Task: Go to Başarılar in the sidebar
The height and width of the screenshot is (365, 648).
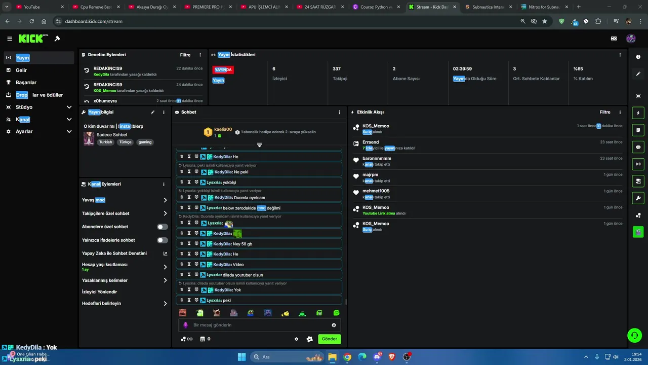Action: [x=39, y=82]
